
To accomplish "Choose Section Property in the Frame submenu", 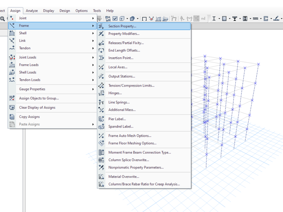I will [144, 26].
